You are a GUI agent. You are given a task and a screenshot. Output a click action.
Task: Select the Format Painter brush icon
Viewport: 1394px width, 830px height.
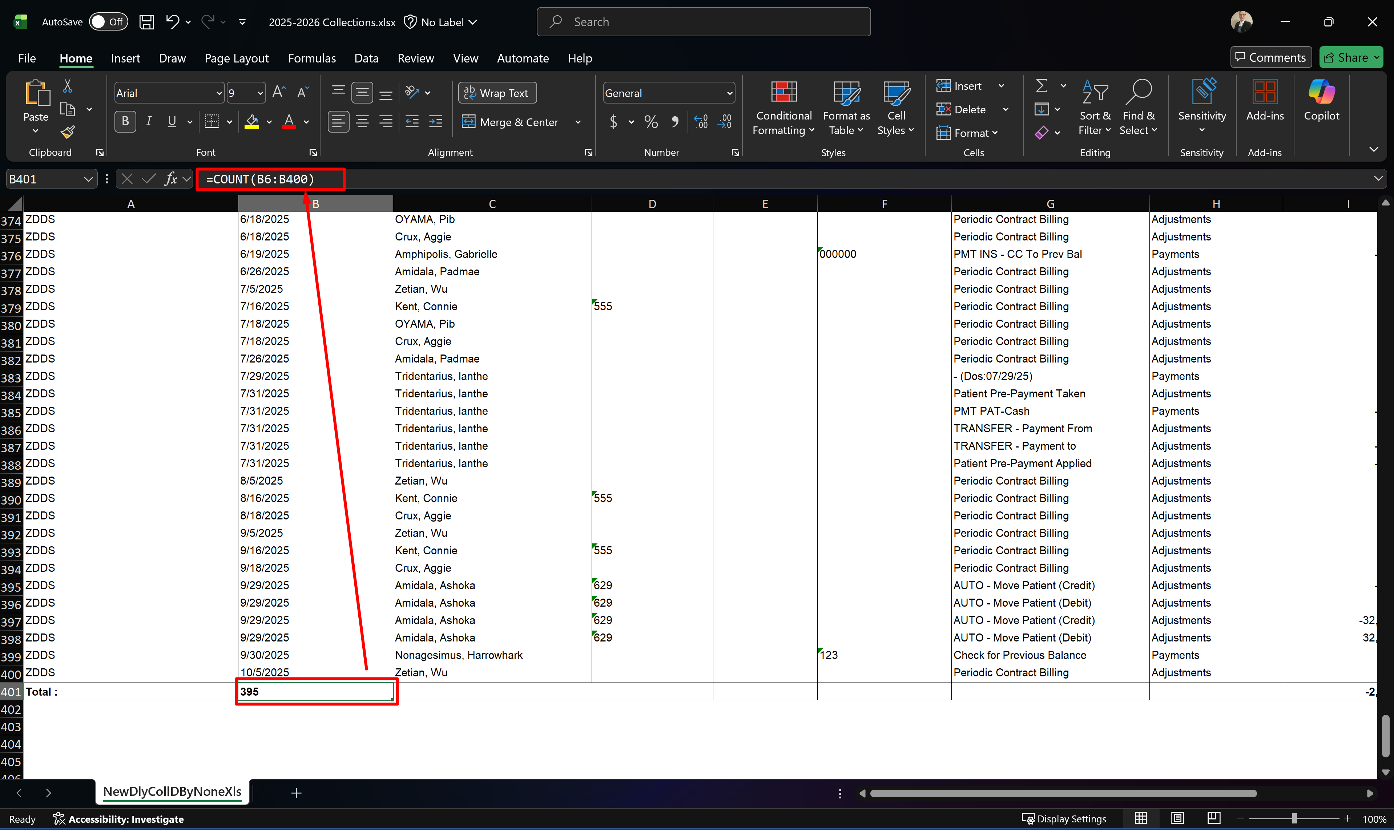(x=68, y=132)
